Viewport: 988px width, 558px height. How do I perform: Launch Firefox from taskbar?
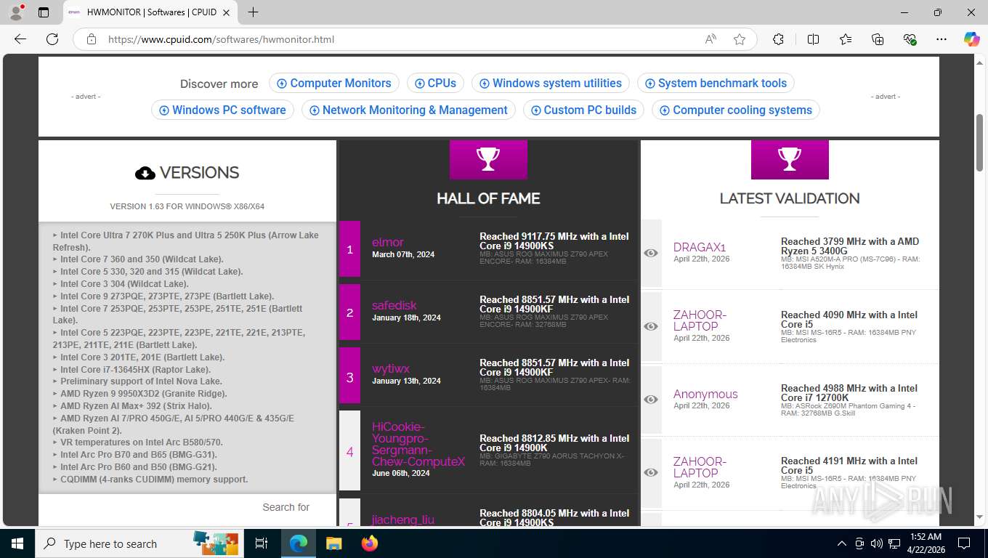pyautogui.click(x=370, y=543)
